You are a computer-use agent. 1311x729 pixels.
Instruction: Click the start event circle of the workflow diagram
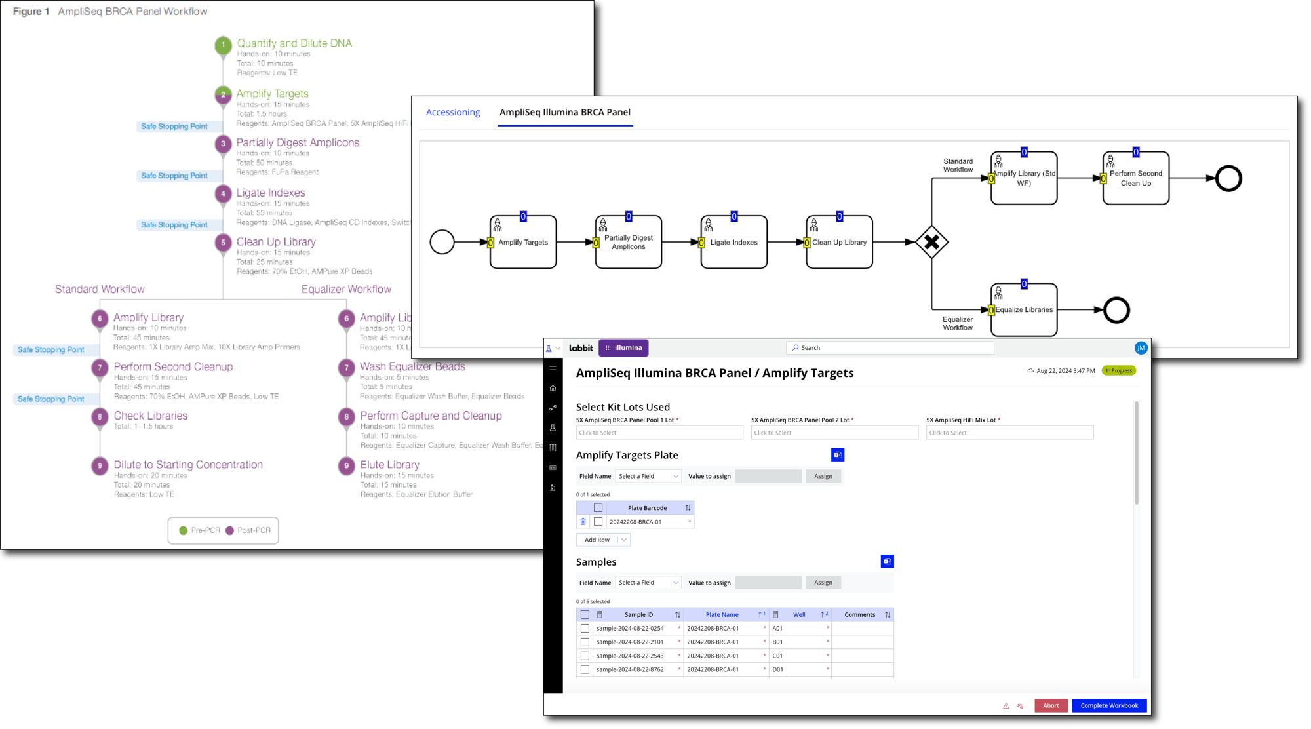pos(442,242)
